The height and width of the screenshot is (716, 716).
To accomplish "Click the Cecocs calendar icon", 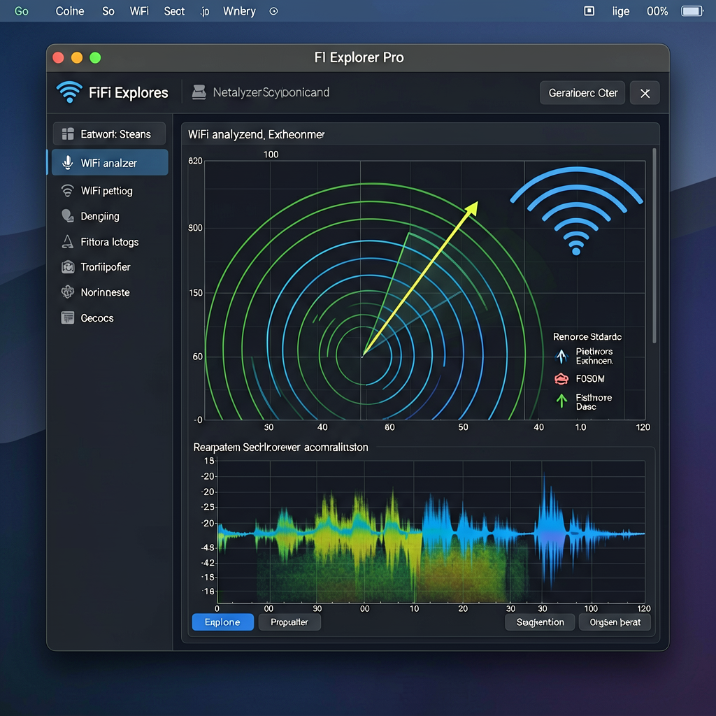I will tap(68, 318).
